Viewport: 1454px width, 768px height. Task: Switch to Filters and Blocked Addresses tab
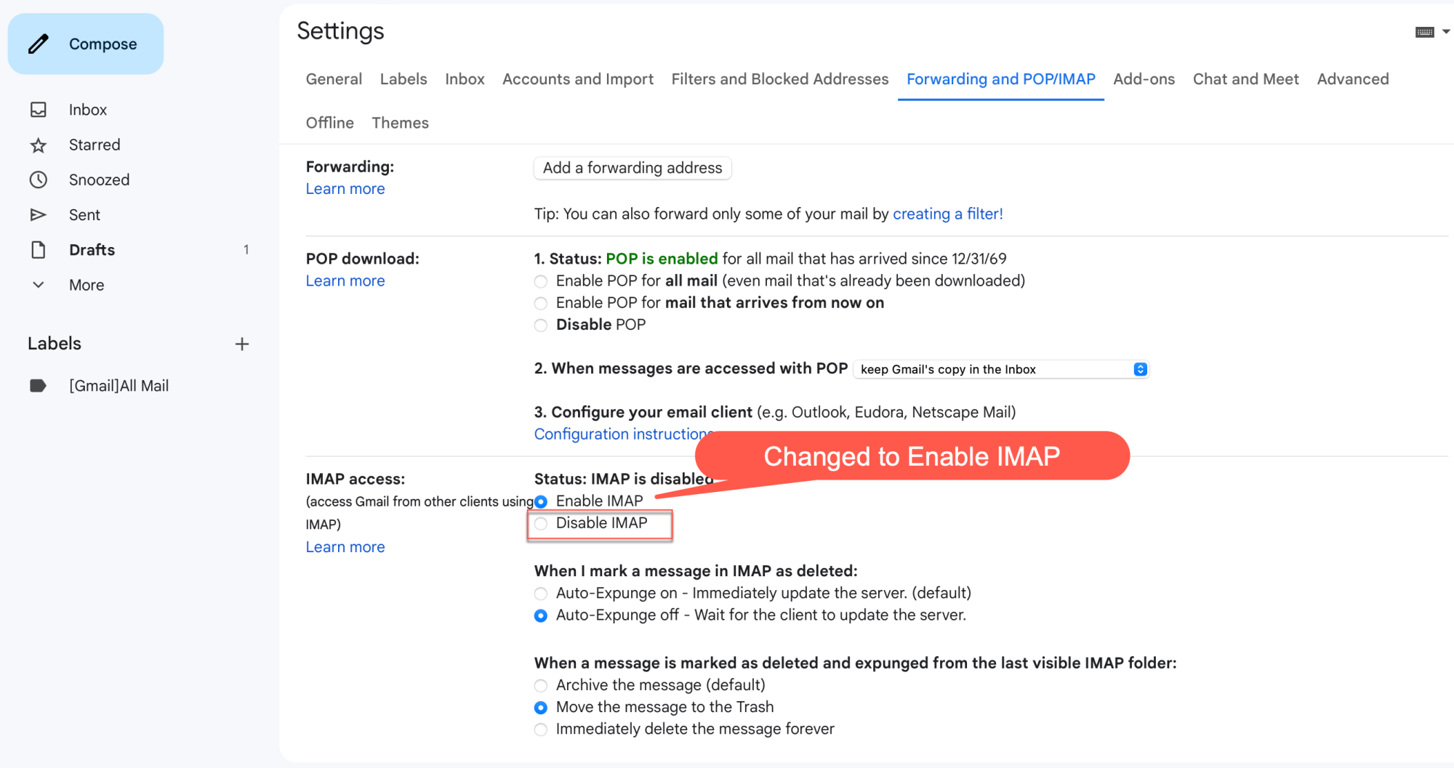tap(779, 79)
